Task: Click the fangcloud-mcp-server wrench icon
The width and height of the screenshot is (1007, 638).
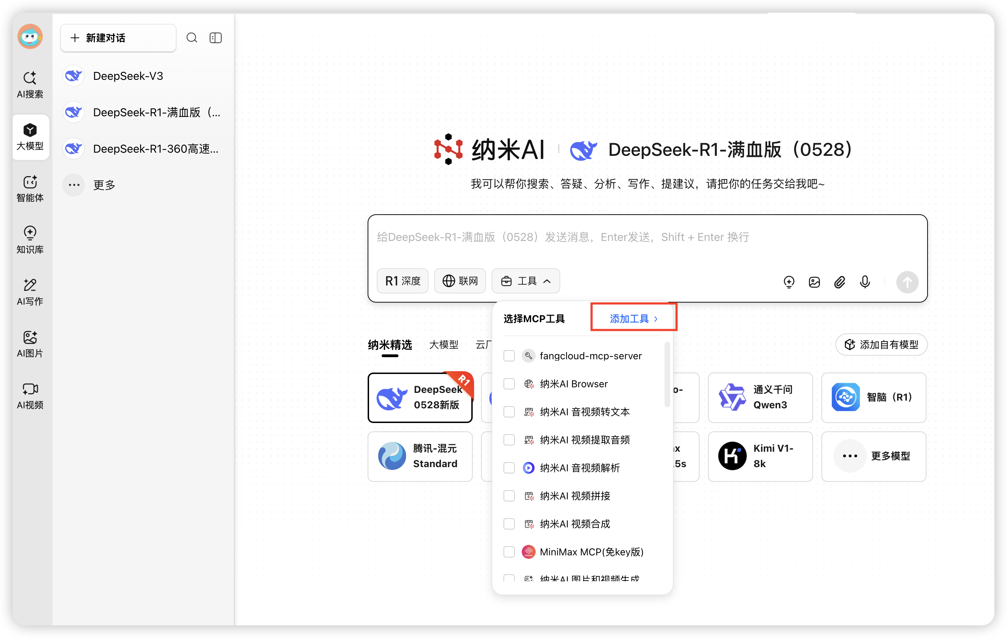Action: pos(529,356)
